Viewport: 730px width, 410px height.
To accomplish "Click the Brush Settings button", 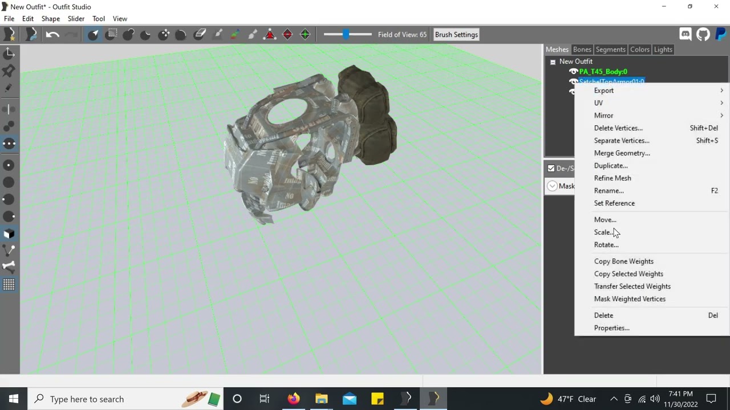I will click(x=456, y=35).
